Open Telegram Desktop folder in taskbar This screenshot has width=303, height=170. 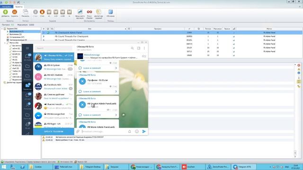click(91, 167)
